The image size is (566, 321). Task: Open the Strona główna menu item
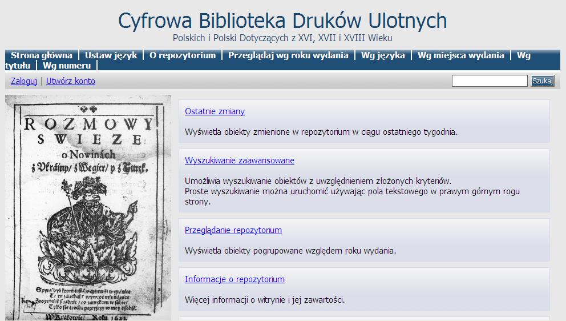point(42,55)
